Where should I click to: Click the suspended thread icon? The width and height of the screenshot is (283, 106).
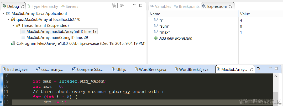pos(18,26)
